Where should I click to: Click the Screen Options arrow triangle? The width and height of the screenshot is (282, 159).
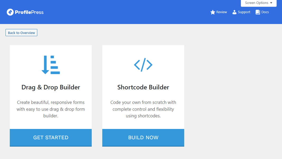pos(271,3)
